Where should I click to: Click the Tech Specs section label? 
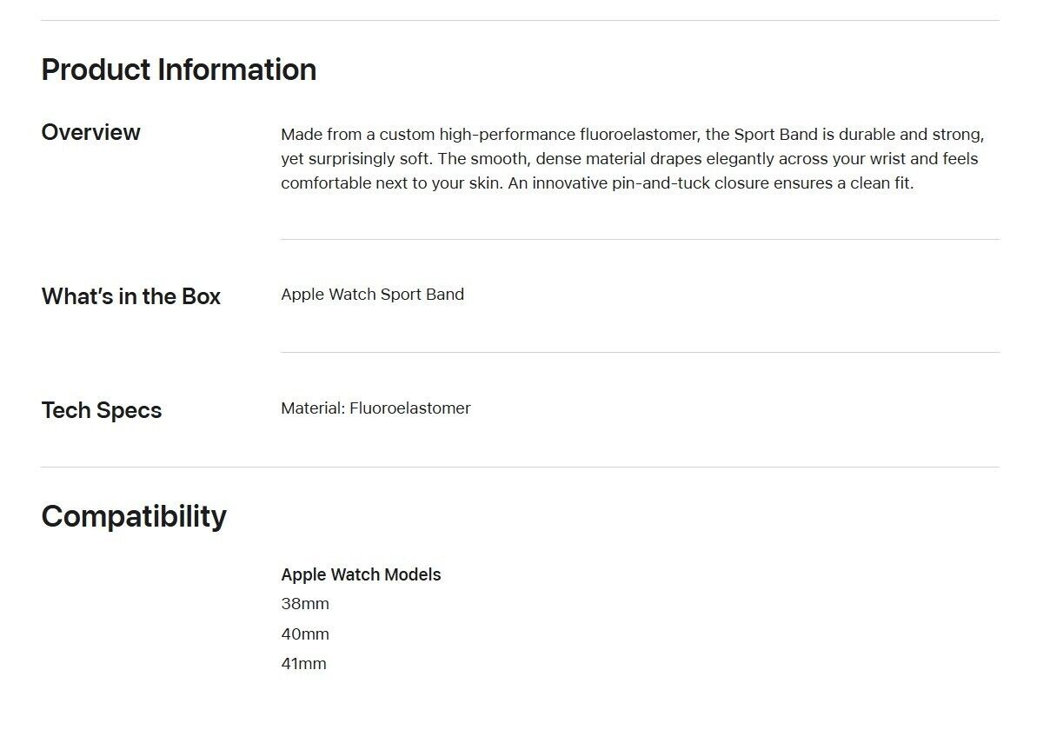click(101, 410)
